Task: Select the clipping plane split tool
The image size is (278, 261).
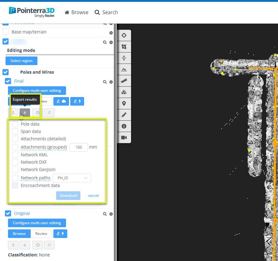Action: point(124,58)
